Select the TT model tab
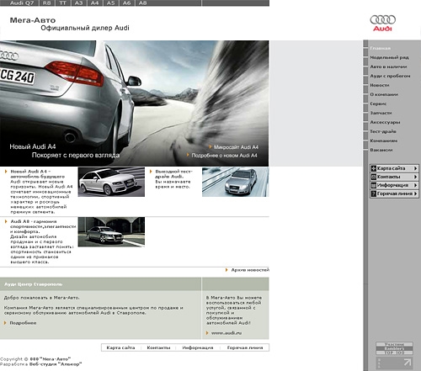 pyautogui.click(x=62, y=3)
